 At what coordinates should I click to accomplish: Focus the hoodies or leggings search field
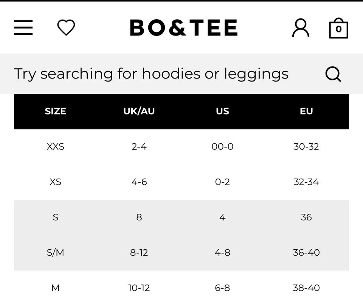(151, 74)
